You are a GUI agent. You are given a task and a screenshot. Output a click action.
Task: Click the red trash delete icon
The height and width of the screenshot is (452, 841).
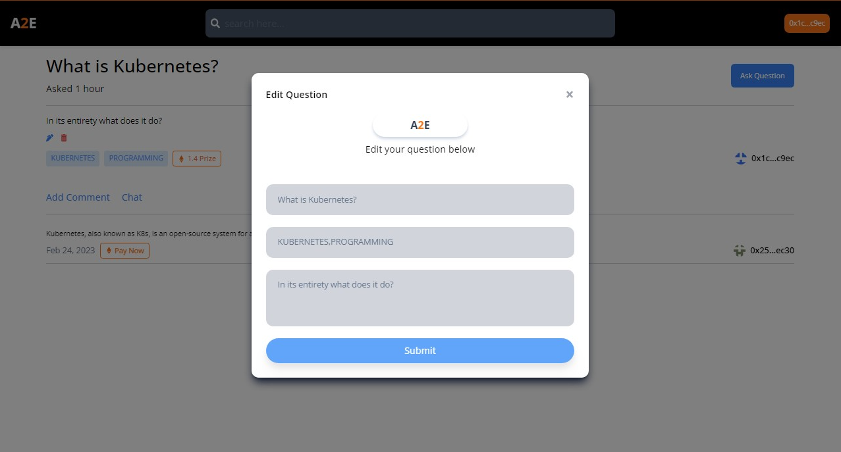[x=64, y=138]
